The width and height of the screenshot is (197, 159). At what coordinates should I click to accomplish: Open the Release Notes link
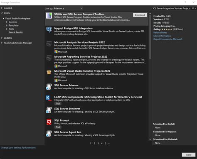point(160,32)
